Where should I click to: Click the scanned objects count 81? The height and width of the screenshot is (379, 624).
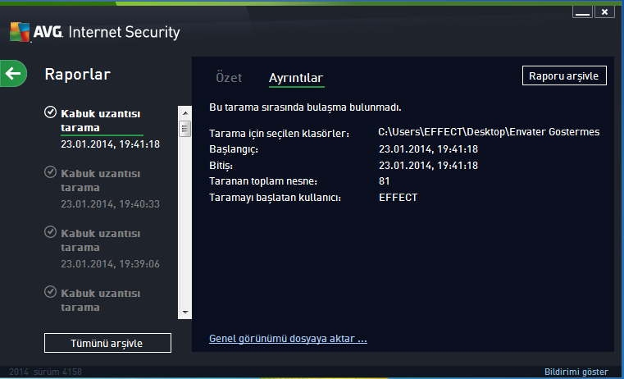[x=384, y=181]
